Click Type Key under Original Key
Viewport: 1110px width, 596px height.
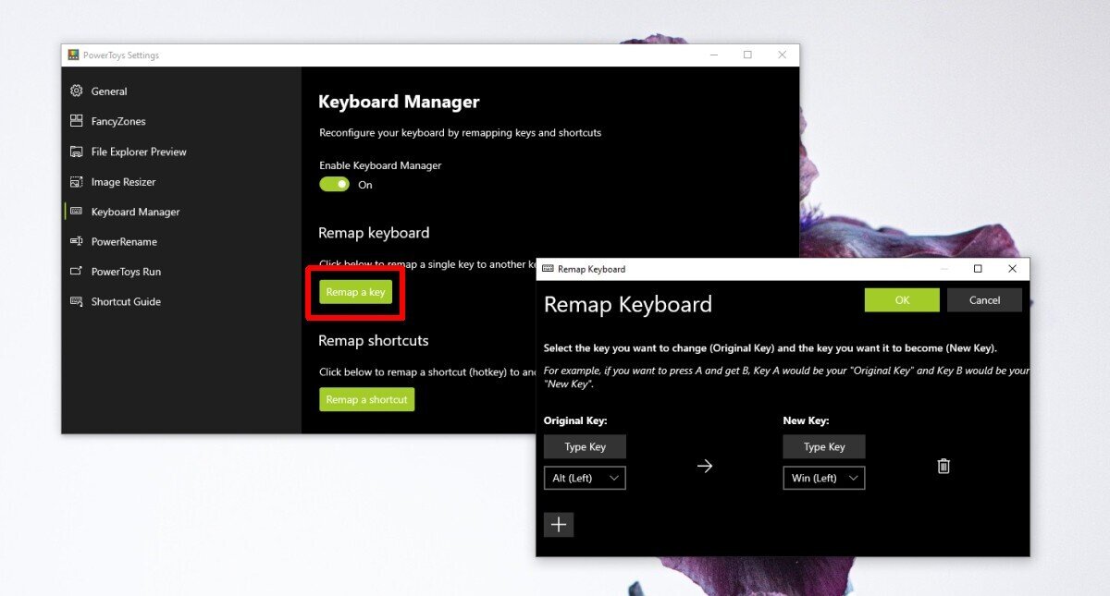click(585, 446)
